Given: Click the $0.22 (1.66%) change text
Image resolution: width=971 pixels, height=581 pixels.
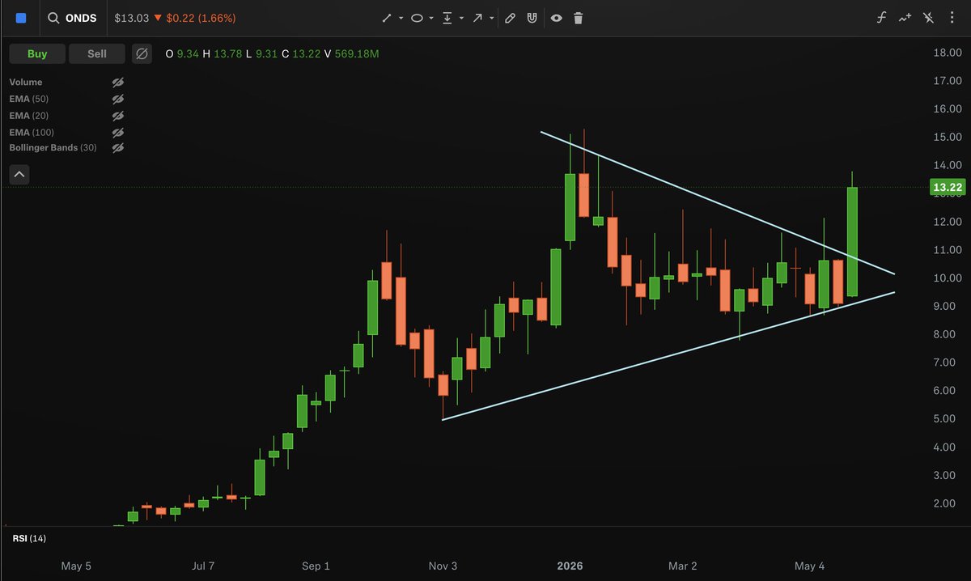Looking at the screenshot, I should point(201,18).
